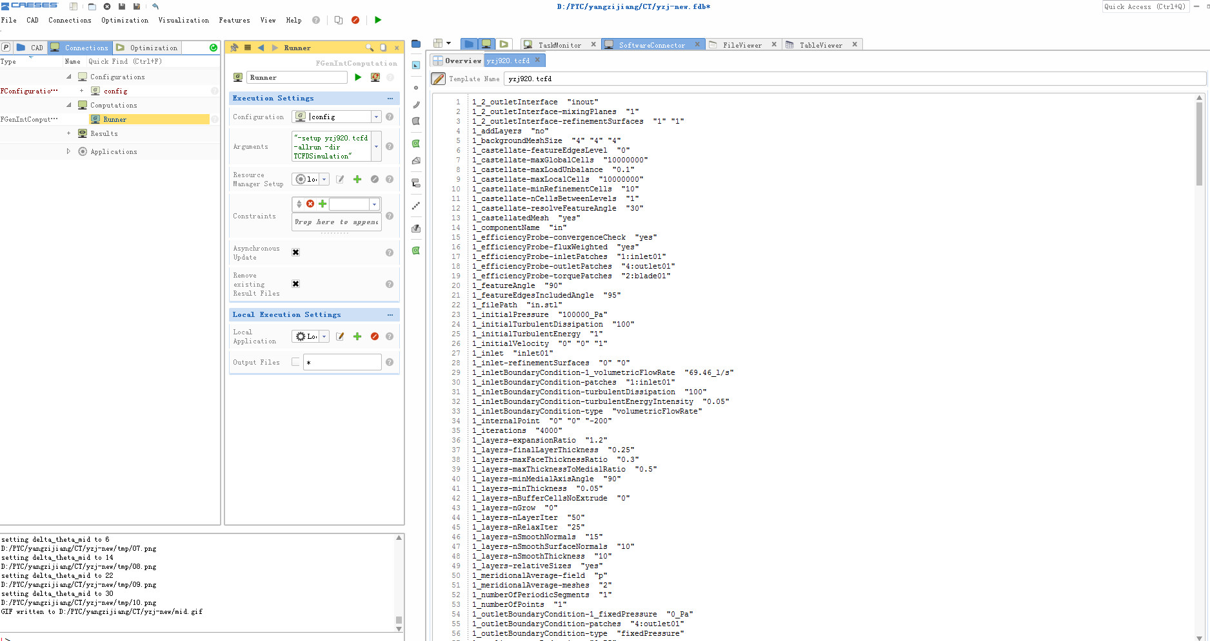Image resolution: width=1210 pixels, height=641 pixels.
Task: Switch to the TaskMonitor tab
Action: (559, 45)
